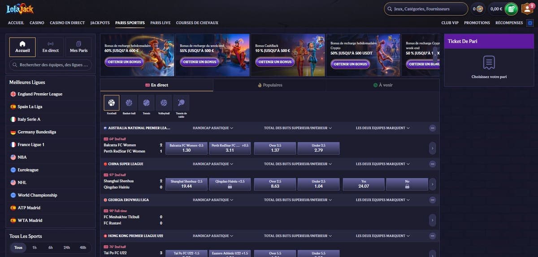Select the 48h time filter

pos(83,248)
